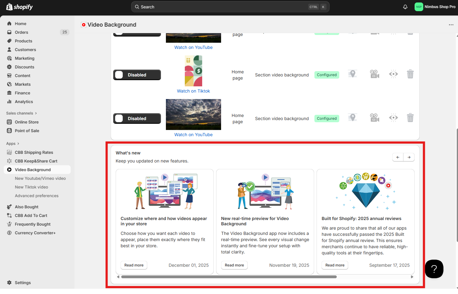
Task: Click the top Search field
Action: 230,7
